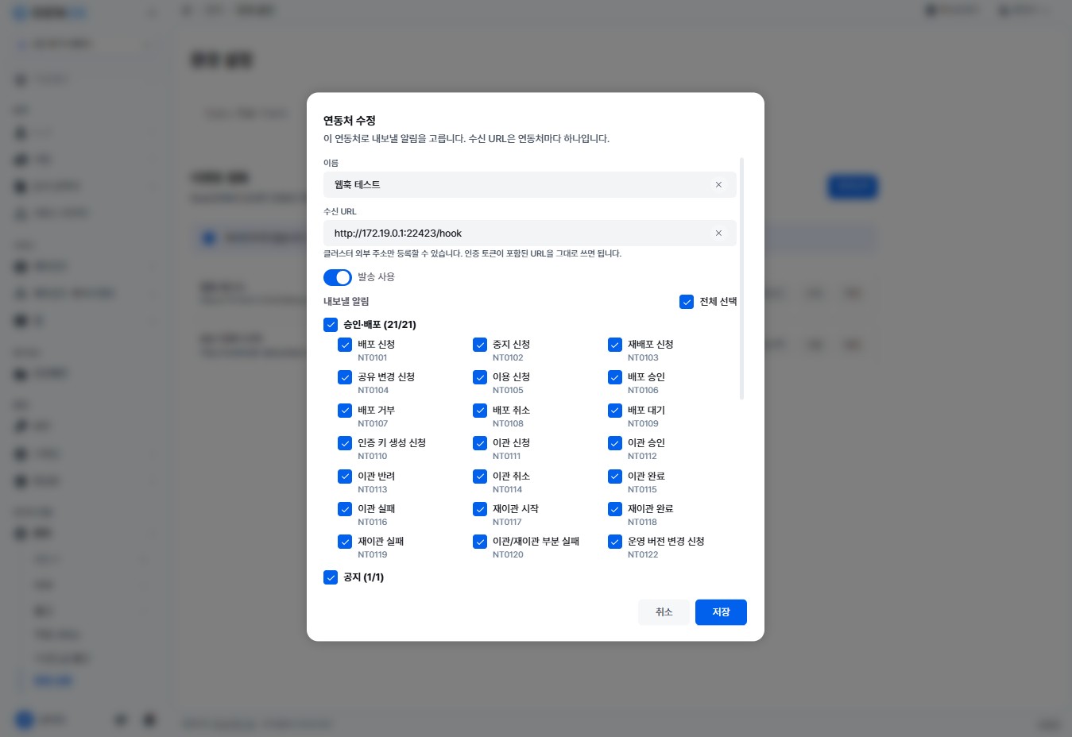Click the 취소 button
The height and width of the screenshot is (737, 1072).
664,612
